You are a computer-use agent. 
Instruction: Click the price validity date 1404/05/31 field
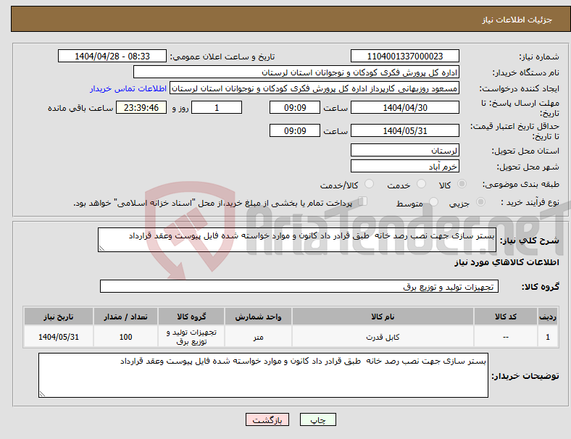pos(404,130)
